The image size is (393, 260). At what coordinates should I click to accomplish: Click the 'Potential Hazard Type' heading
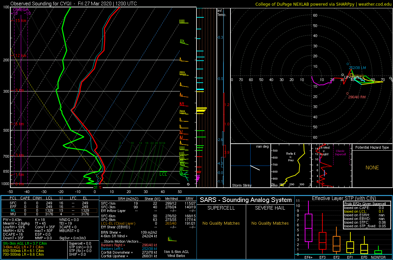(372, 147)
